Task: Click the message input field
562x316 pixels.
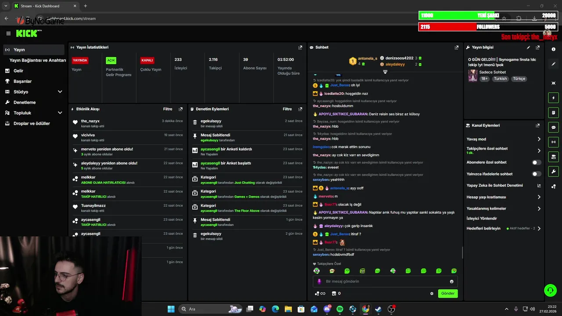Action: coord(385,281)
